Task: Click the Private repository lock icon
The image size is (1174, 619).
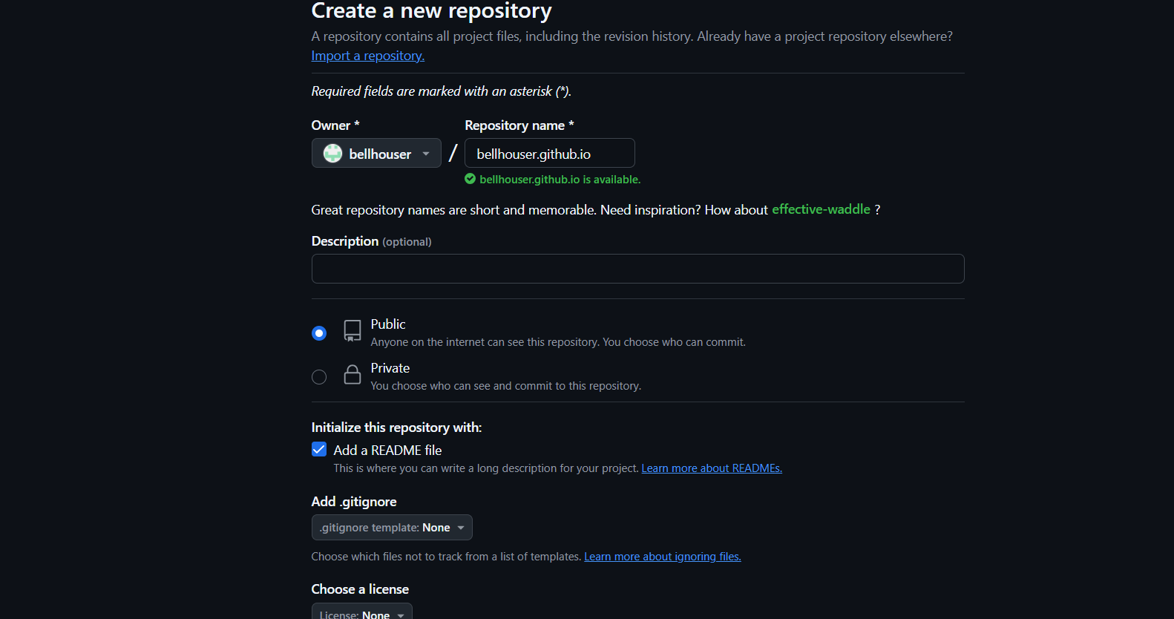Action: point(352,375)
